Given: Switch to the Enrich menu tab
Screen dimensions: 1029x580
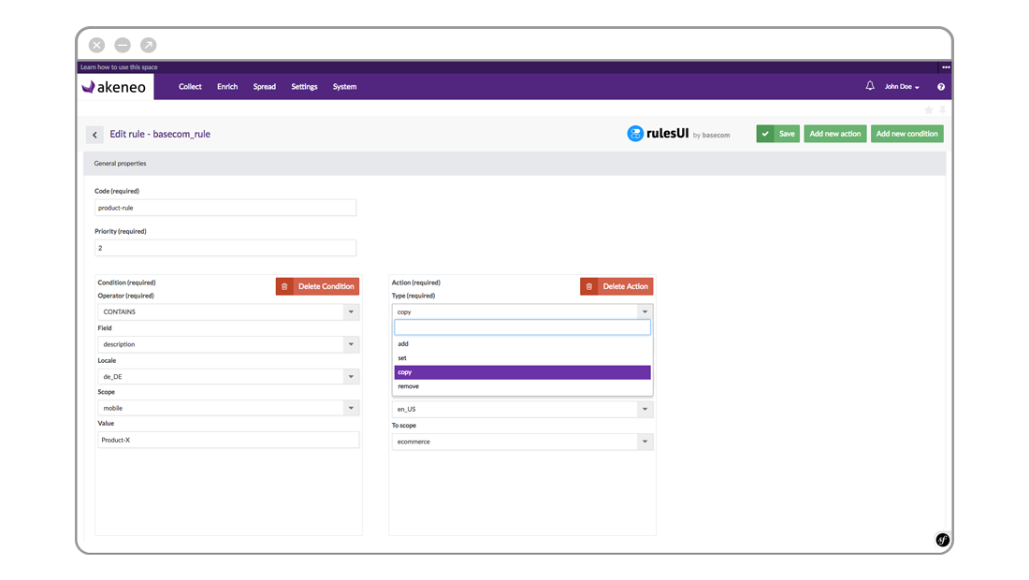Looking at the screenshot, I should pos(227,86).
